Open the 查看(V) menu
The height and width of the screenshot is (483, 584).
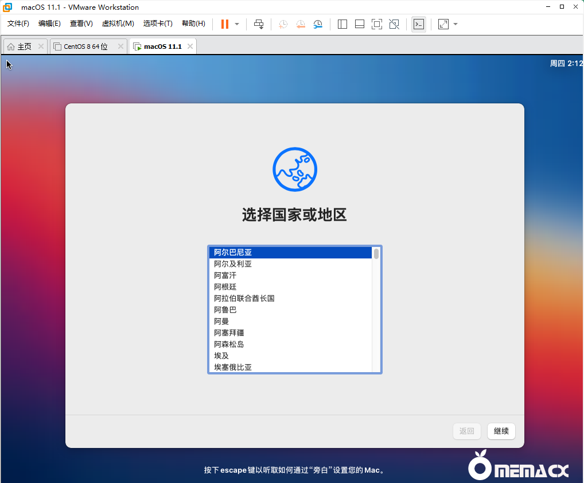[81, 24]
